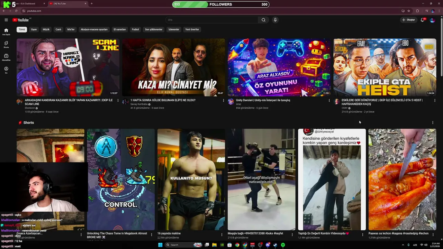
Task: Select the Yeni öneriler chip
Action: (192, 29)
